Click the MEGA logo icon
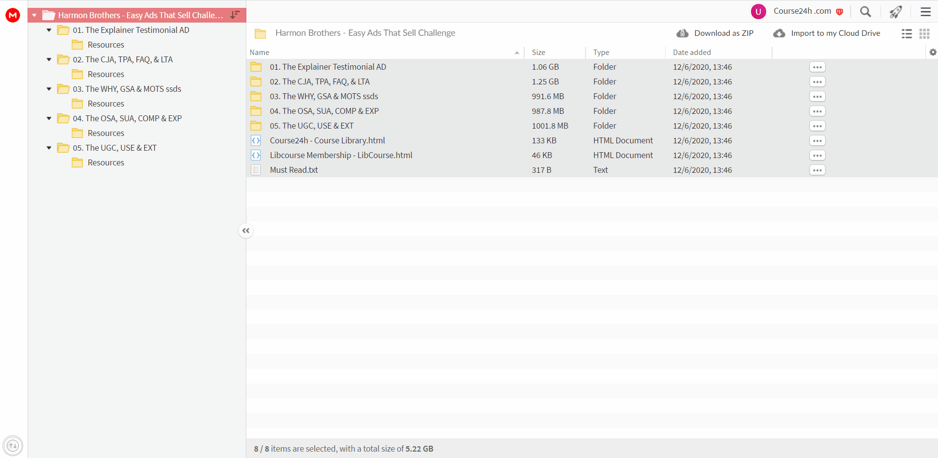Image resolution: width=938 pixels, height=458 pixels. pyautogui.click(x=13, y=15)
